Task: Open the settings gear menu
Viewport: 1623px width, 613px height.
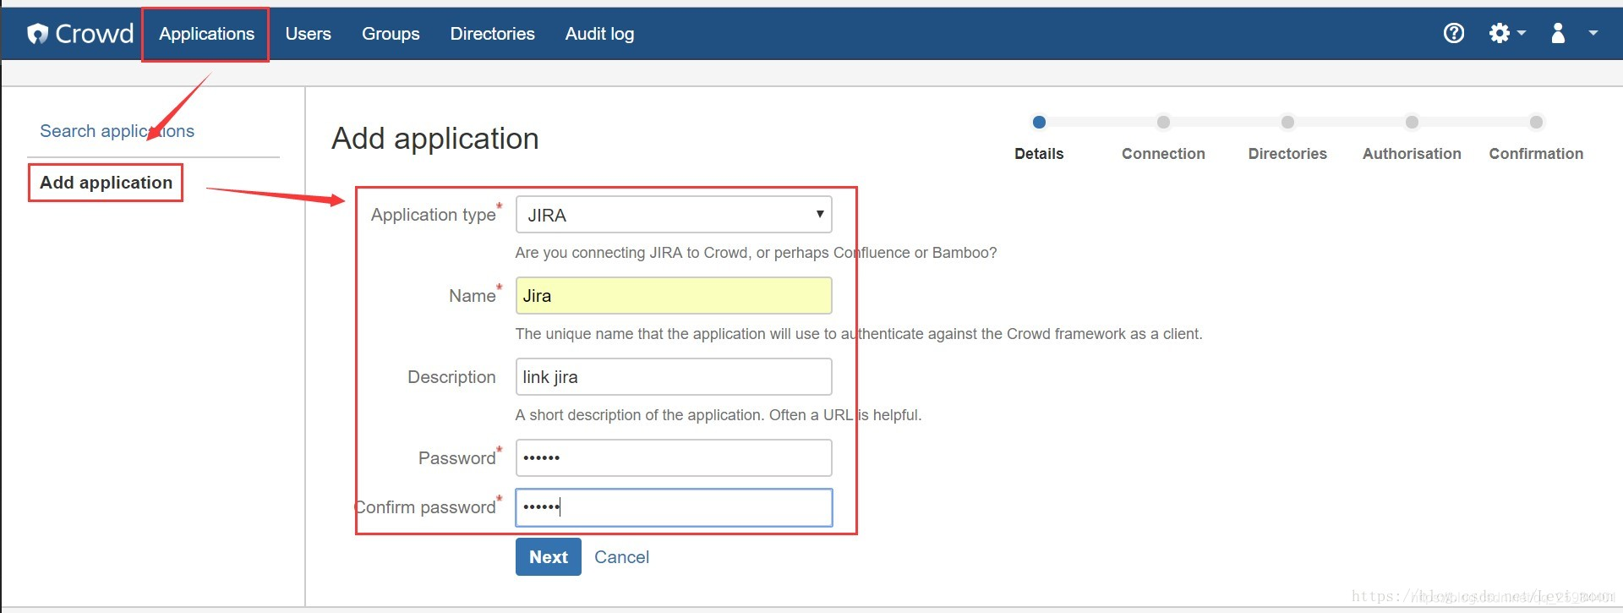Action: coord(1507,33)
